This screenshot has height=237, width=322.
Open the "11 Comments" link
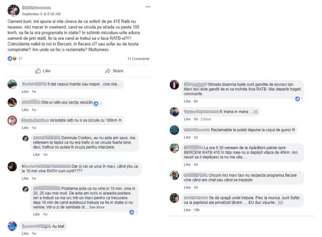[138, 58]
